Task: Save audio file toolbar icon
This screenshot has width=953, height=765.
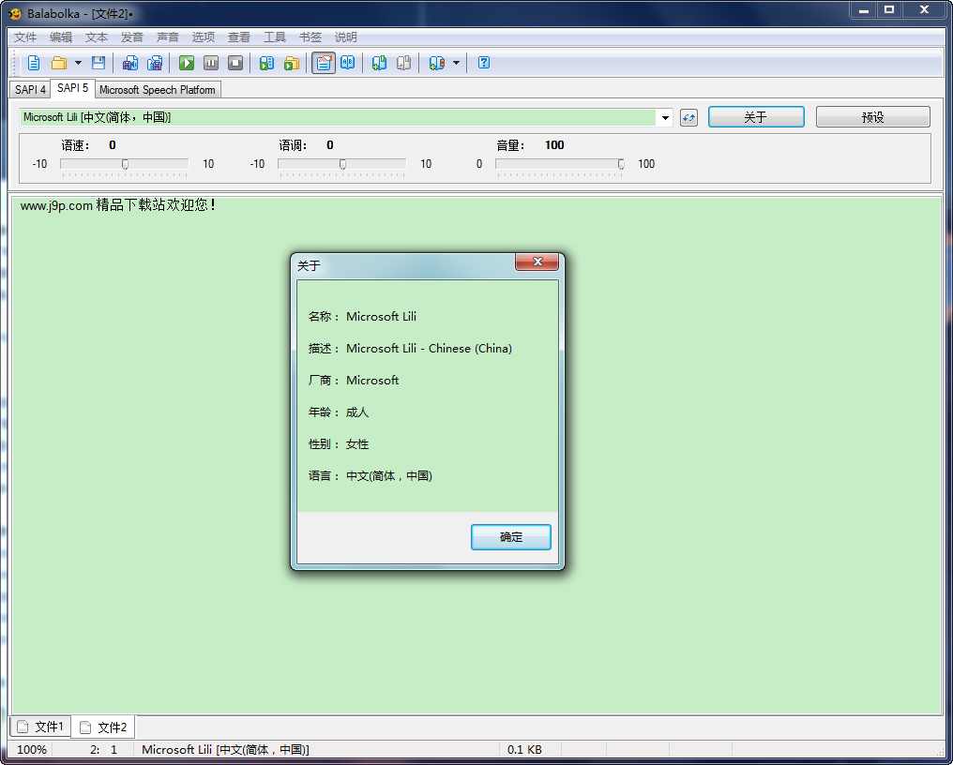Action: pyautogui.click(x=130, y=63)
